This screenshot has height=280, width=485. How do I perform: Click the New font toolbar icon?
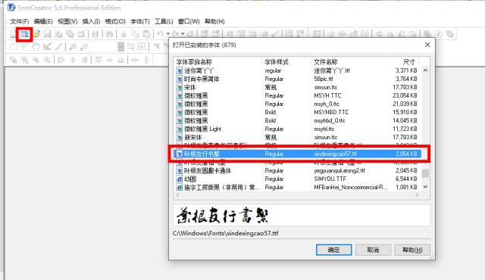point(13,34)
